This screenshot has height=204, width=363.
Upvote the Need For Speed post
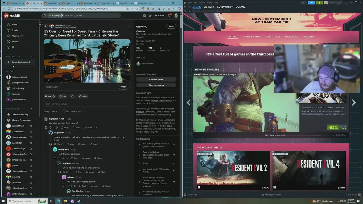[46, 96]
